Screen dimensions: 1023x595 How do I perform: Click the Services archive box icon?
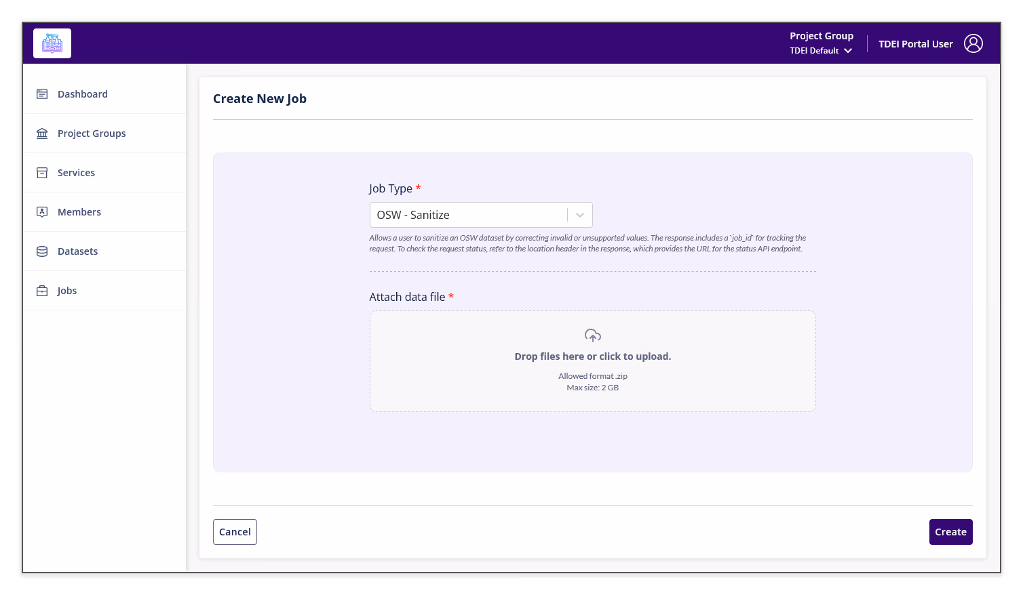click(x=42, y=173)
